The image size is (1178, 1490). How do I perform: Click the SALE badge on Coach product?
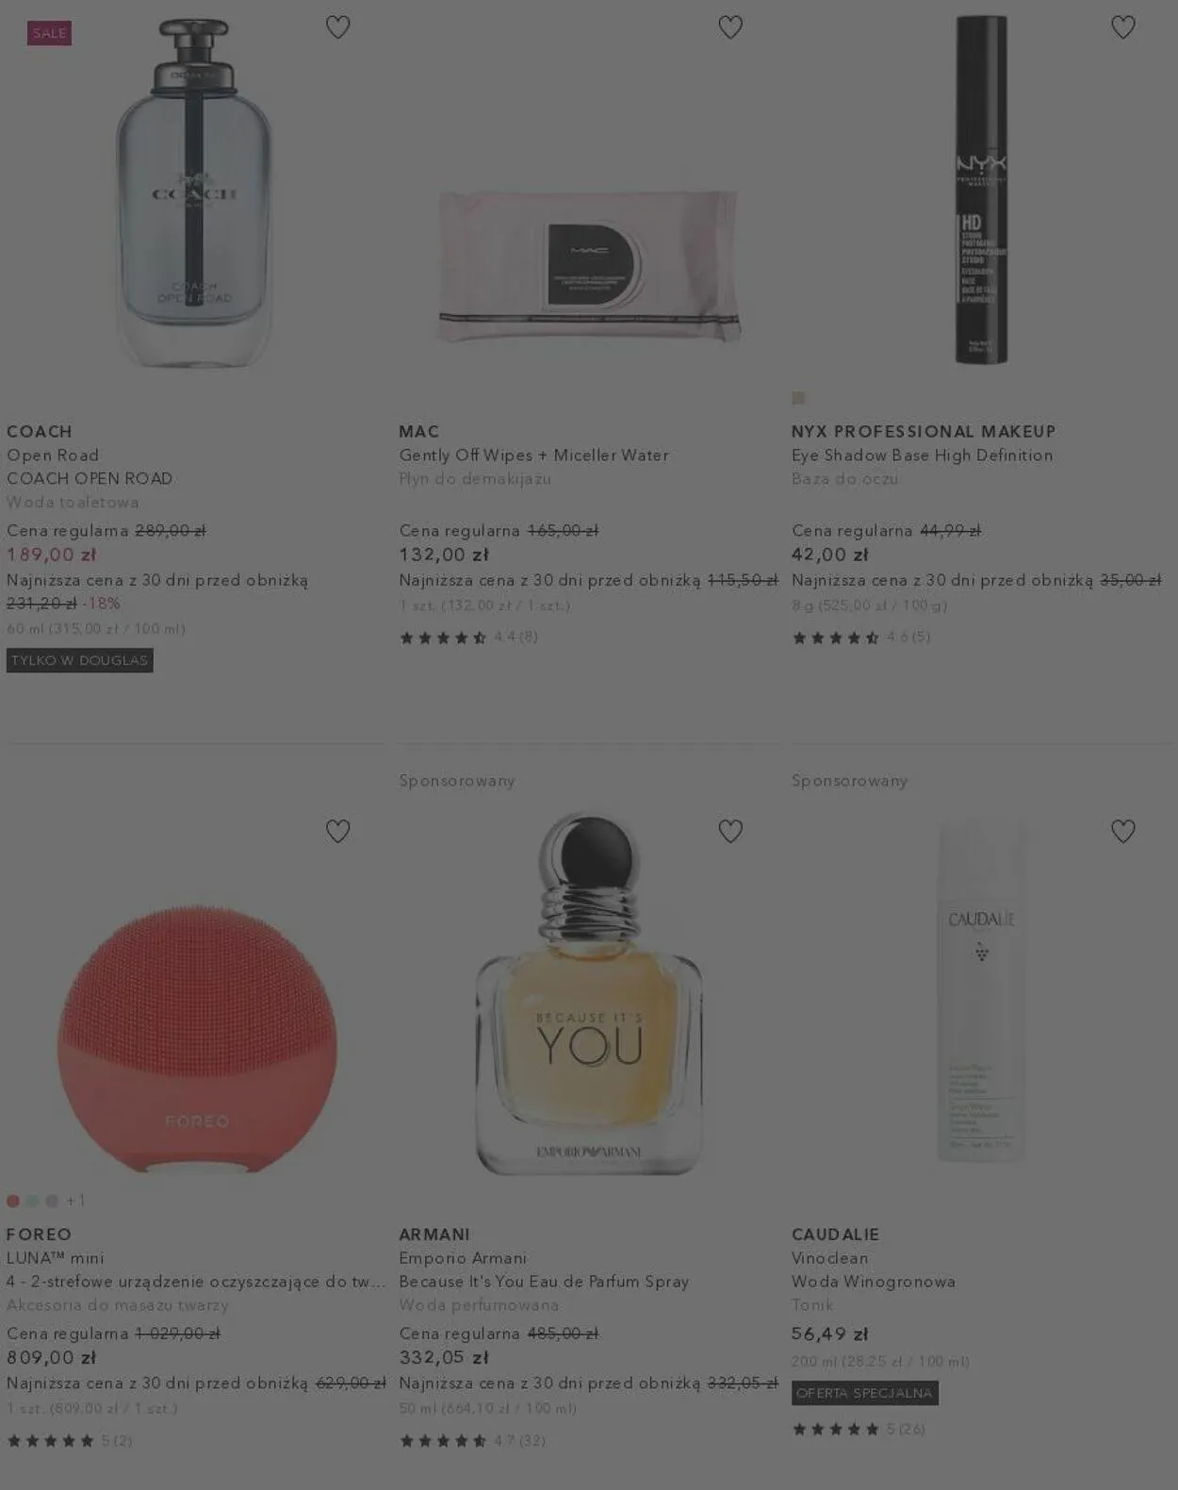click(x=49, y=33)
